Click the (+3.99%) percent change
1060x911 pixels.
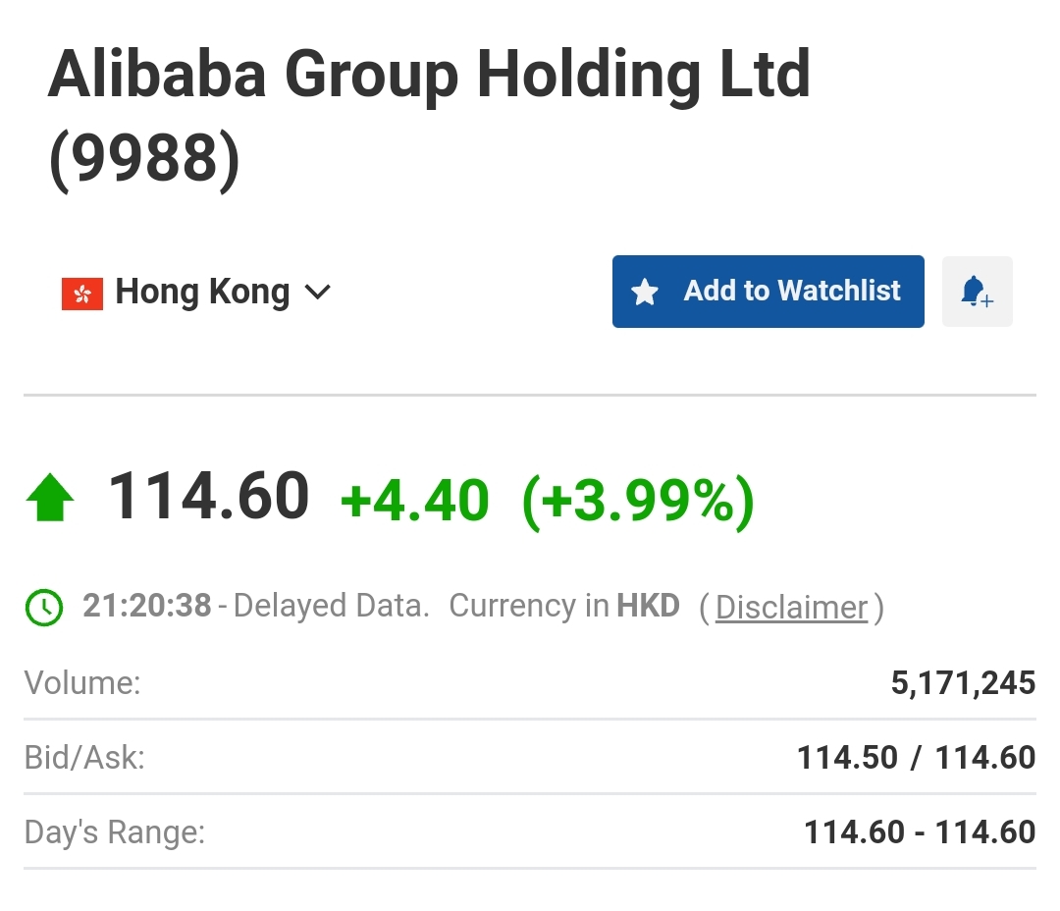coord(638,502)
